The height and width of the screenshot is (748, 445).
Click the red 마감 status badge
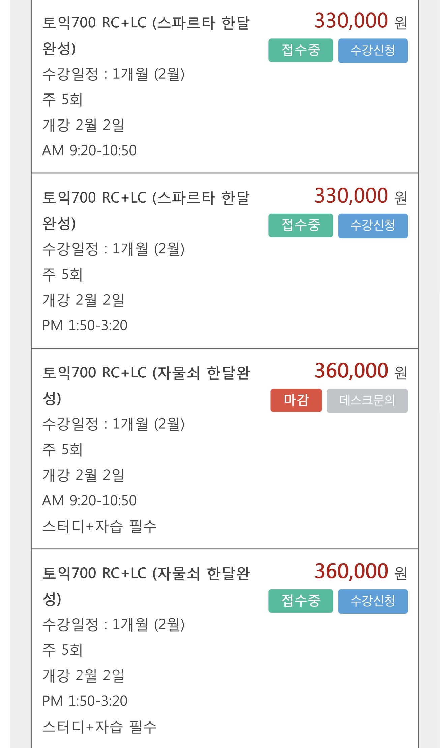(x=296, y=400)
